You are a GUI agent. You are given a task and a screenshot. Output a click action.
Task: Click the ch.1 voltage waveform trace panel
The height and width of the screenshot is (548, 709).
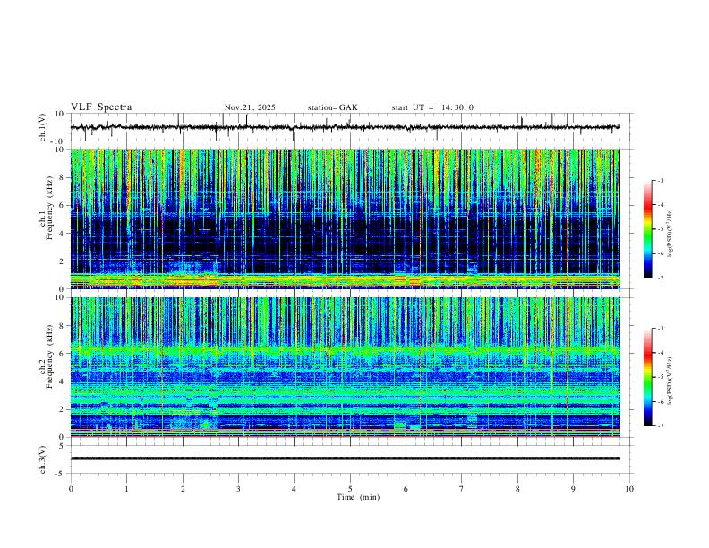click(x=352, y=127)
